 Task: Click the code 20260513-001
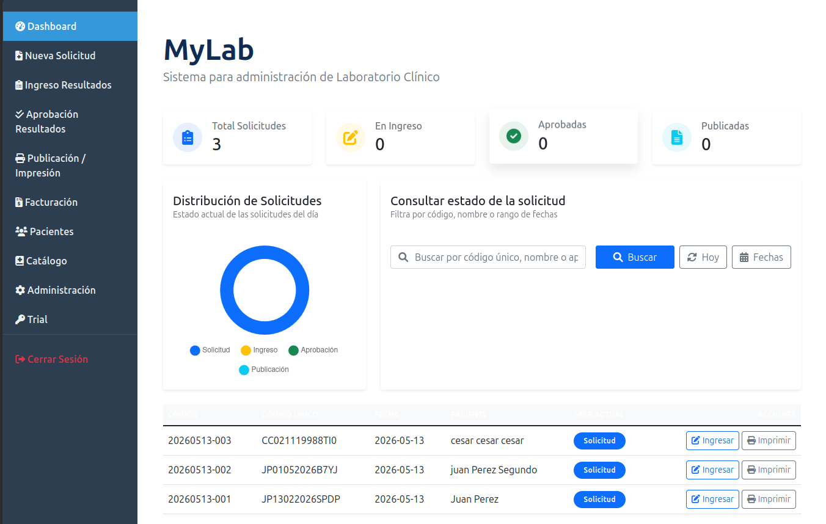coord(200,499)
